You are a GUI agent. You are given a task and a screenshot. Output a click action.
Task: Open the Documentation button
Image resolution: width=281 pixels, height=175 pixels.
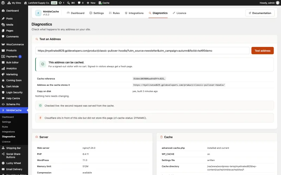[260, 13]
